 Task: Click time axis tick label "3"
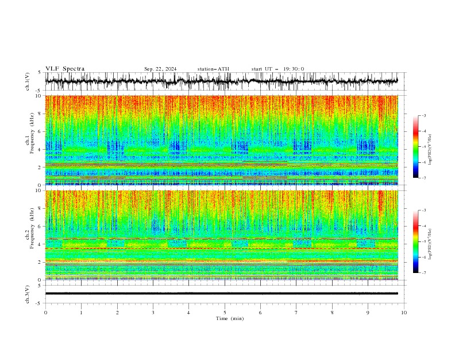click(153, 313)
